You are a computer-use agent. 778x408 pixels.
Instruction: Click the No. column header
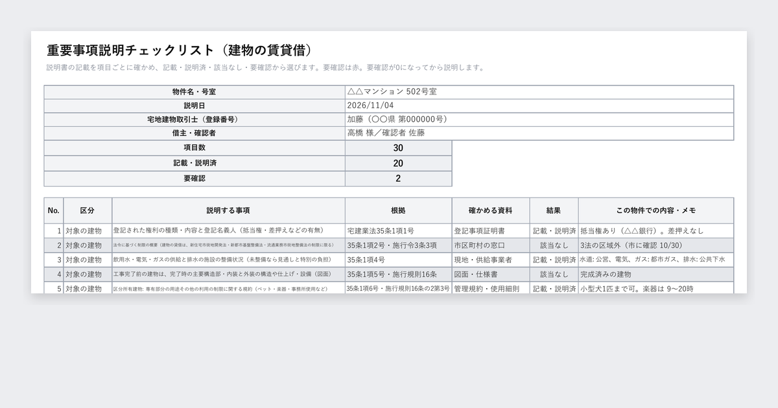[x=54, y=210]
